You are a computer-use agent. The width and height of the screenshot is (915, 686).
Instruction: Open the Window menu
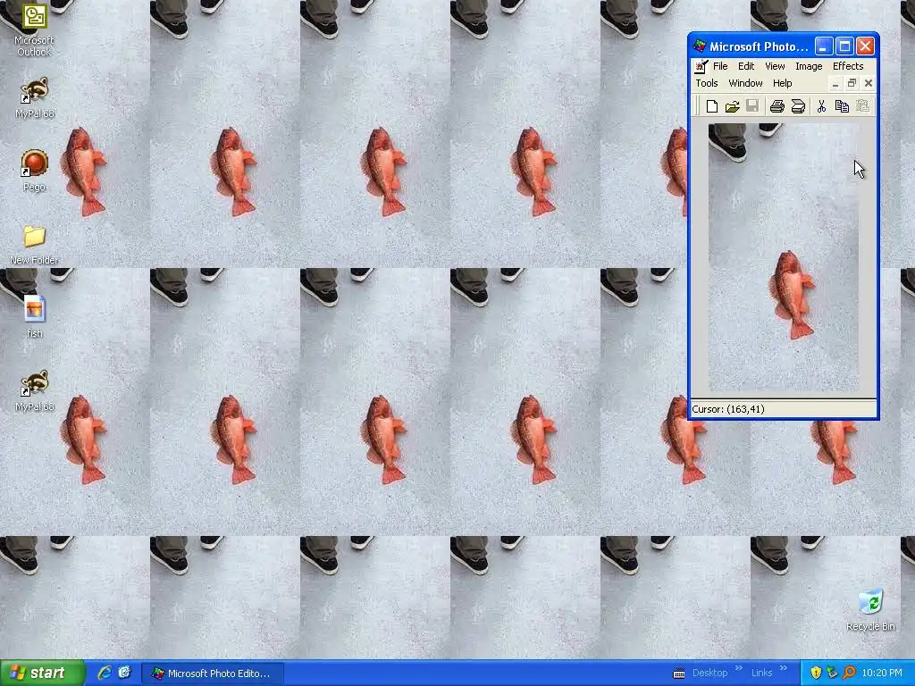pyautogui.click(x=746, y=83)
